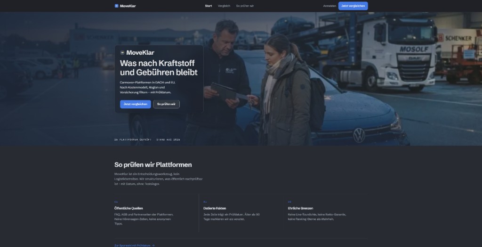Click the step number above 'Ehrliche Grenzen'
Viewport: 482px width, 247px height.
click(x=289, y=202)
